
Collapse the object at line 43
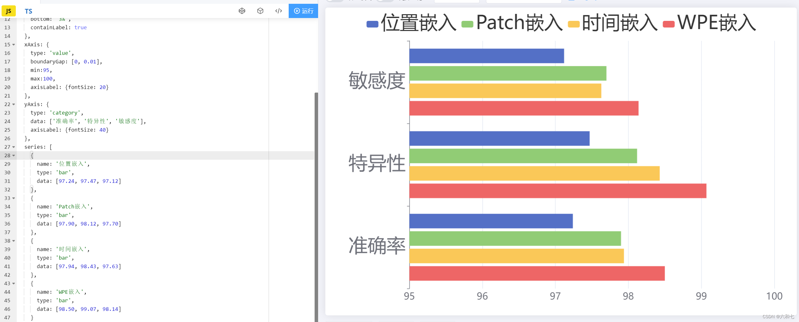tap(14, 283)
